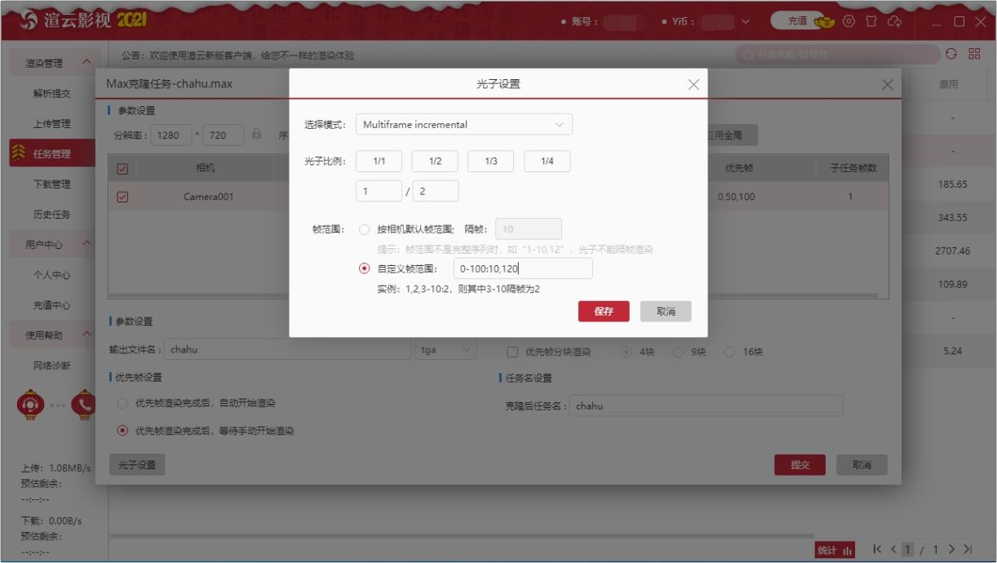Switch to grid view icon
Image resolution: width=997 pixels, height=563 pixels.
coord(974,54)
